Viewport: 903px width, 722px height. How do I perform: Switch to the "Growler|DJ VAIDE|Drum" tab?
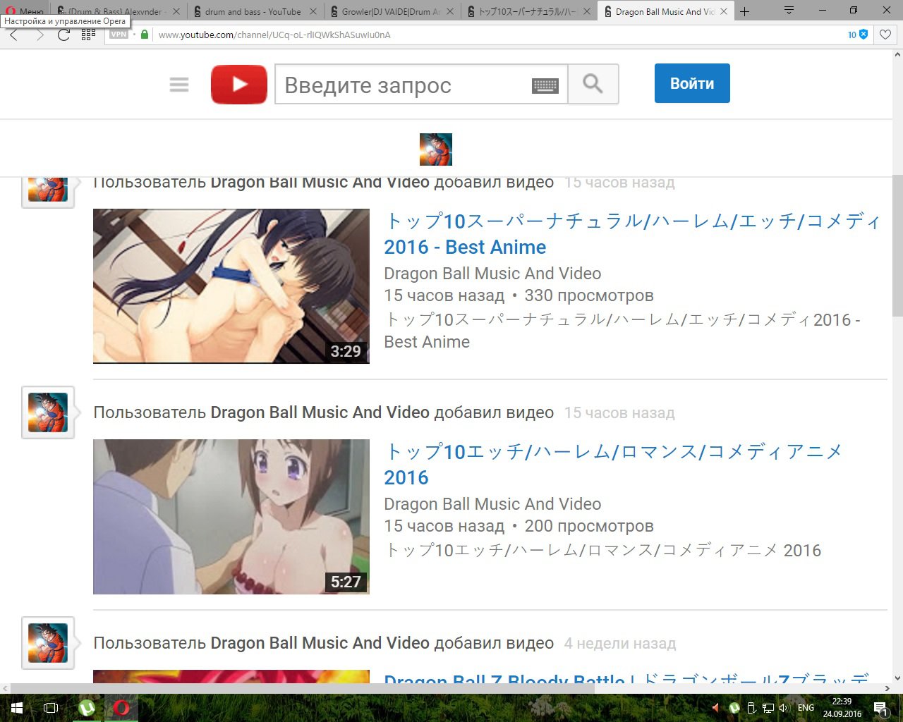pos(392,11)
